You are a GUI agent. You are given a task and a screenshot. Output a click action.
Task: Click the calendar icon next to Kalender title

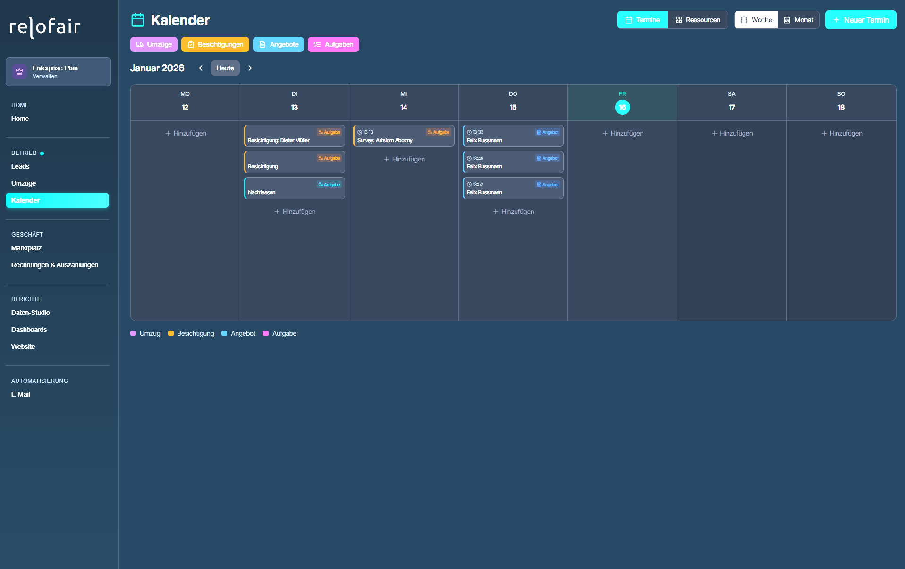click(x=137, y=20)
